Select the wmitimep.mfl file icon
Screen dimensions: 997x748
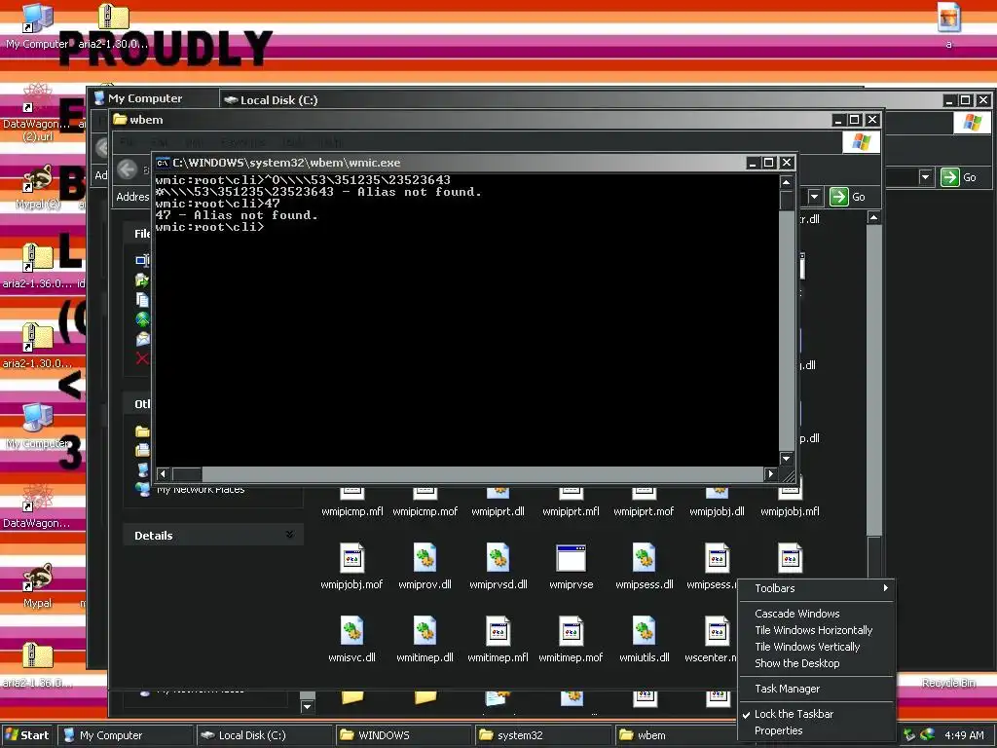498,631
